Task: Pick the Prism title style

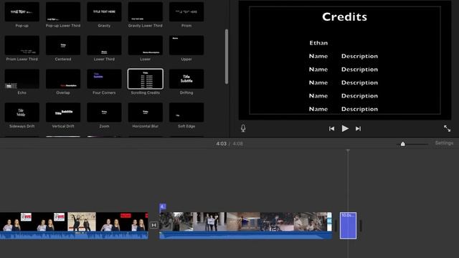Action: [186, 12]
